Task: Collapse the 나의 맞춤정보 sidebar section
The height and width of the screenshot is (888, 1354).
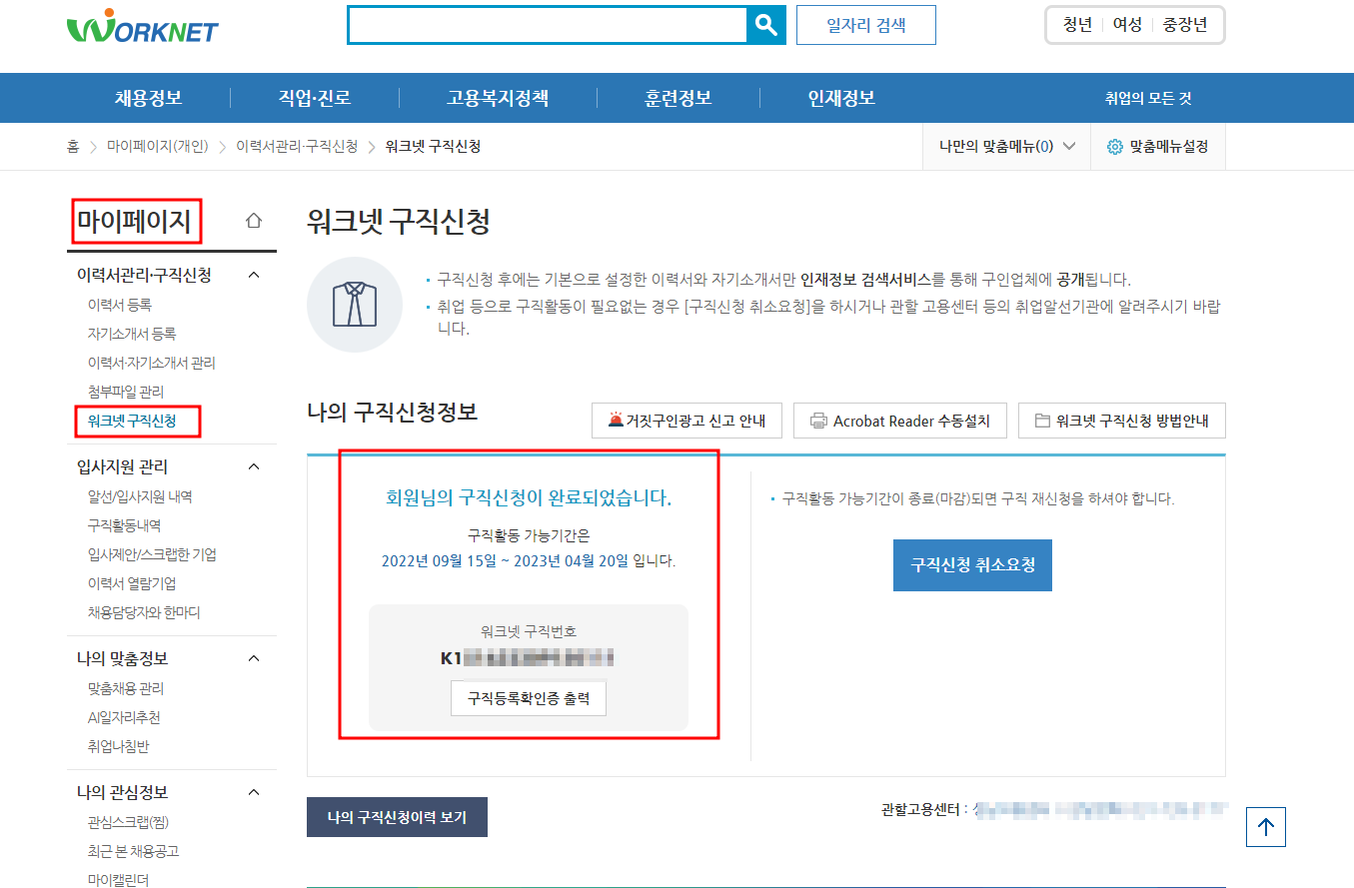Action: pyautogui.click(x=254, y=658)
